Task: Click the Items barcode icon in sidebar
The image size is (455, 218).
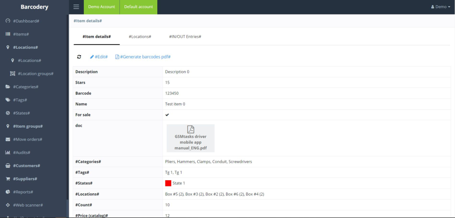Action: [x=8, y=34]
